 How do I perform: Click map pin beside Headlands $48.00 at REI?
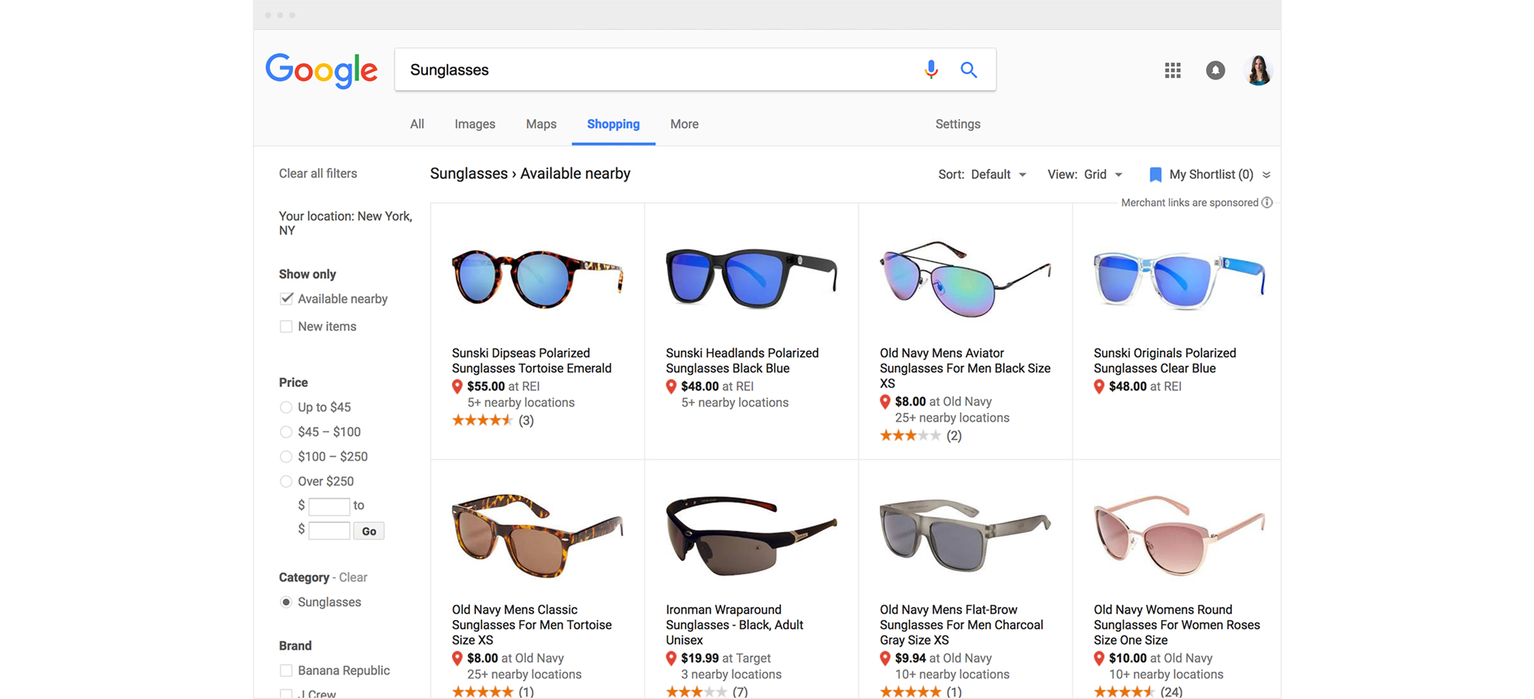pyautogui.click(x=671, y=387)
